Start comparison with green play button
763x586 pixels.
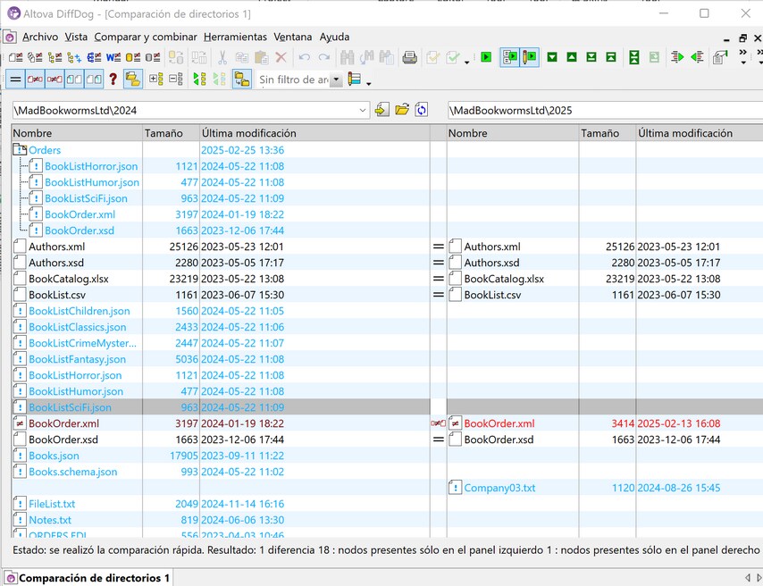[x=486, y=57]
